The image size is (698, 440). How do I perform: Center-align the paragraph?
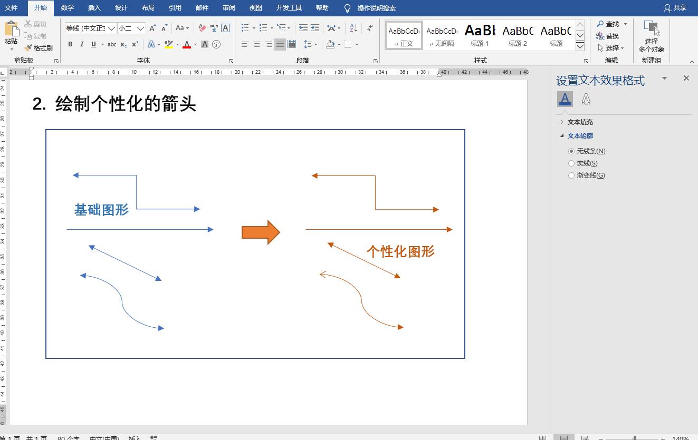click(256, 44)
